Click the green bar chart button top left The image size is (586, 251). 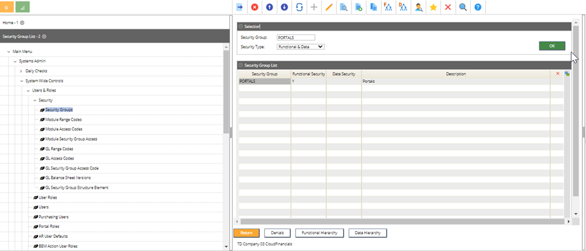(23, 7)
